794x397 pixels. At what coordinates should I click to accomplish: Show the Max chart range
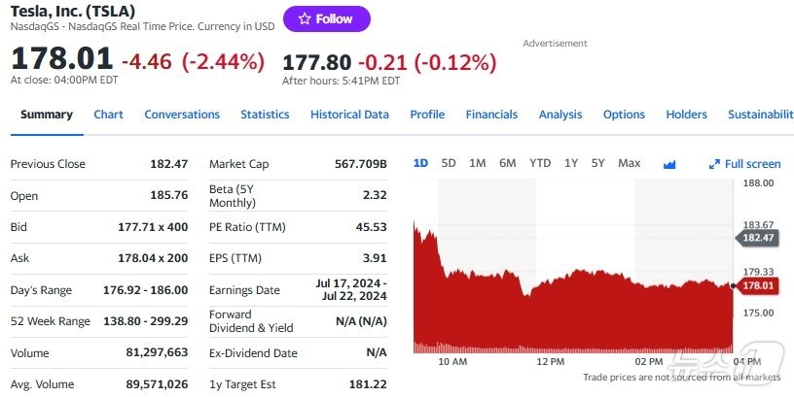click(629, 163)
